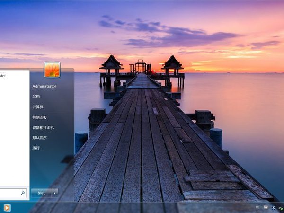Open Windows Media Player from the taskbar
Image resolution: width=284 pixels, height=213 pixels.
7,208
